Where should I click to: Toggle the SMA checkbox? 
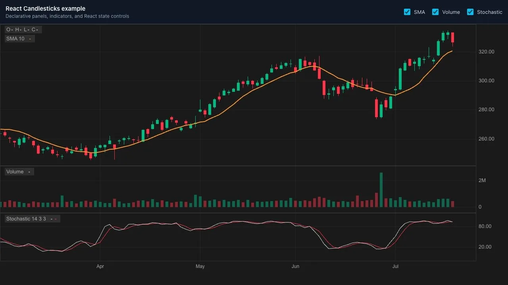tap(407, 12)
